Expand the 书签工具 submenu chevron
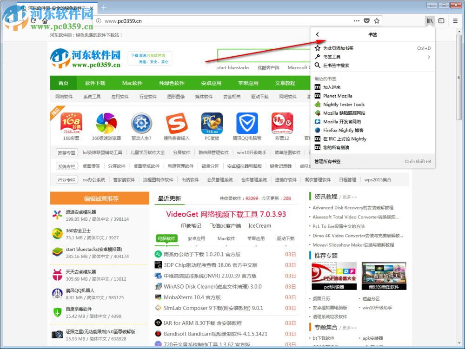Image resolution: width=465 pixels, height=349 pixels. (x=429, y=57)
